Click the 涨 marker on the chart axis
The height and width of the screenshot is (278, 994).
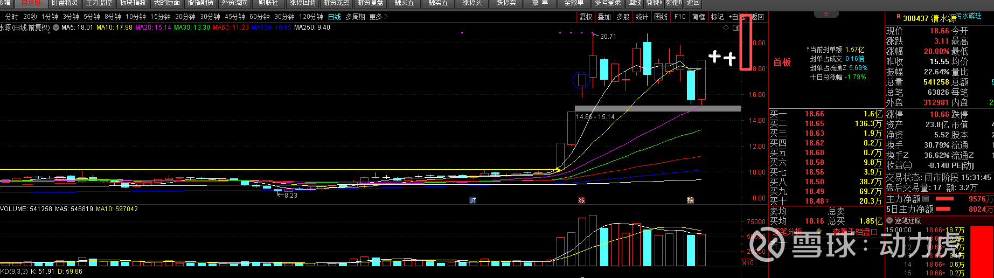click(581, 200)
